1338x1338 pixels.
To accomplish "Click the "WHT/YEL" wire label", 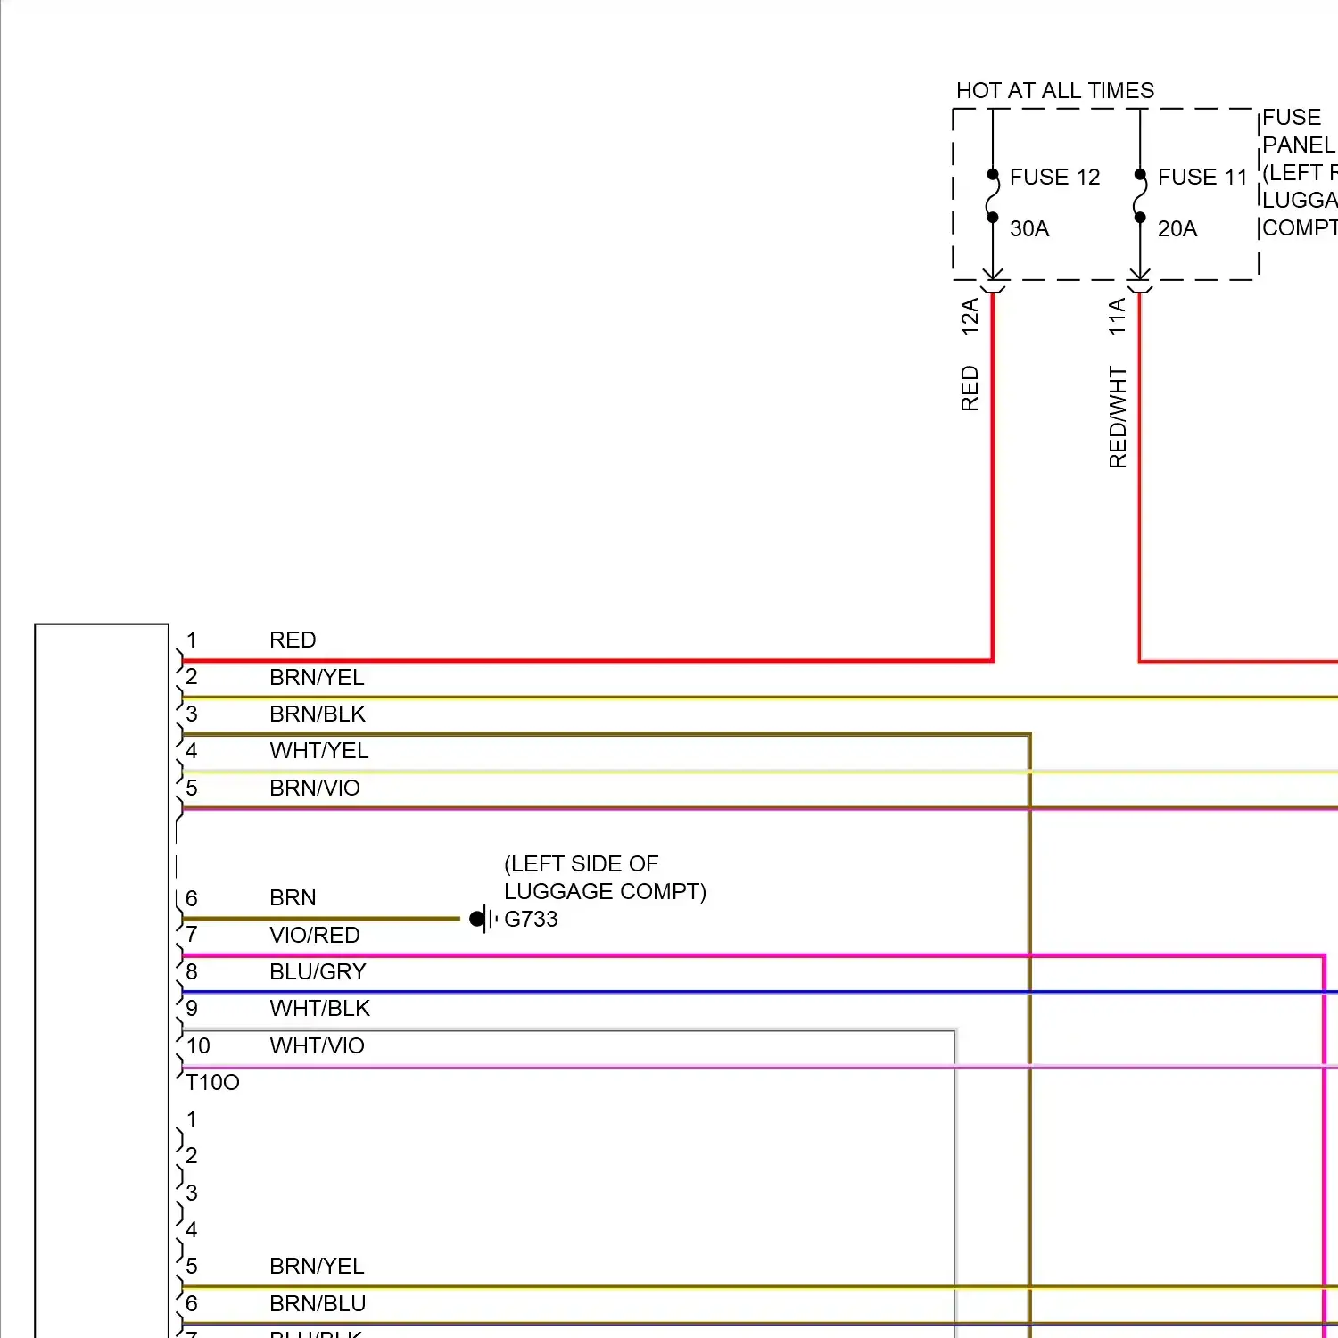I will coord(319,750).
